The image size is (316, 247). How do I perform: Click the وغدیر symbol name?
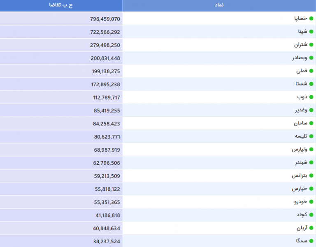301,110
